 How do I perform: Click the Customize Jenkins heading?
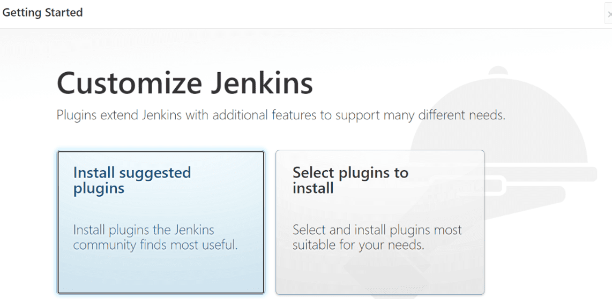click(184, 83)
